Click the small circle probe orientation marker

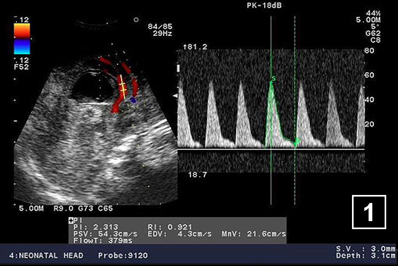(x=136, y=20)
